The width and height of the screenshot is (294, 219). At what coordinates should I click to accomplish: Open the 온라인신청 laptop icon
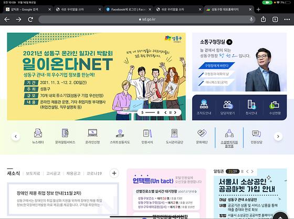(x=92, y=136)
